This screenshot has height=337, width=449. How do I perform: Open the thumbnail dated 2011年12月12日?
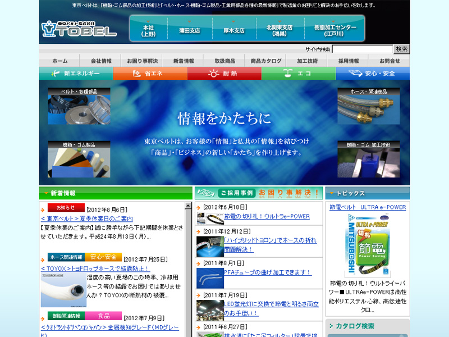click(210, 247)
